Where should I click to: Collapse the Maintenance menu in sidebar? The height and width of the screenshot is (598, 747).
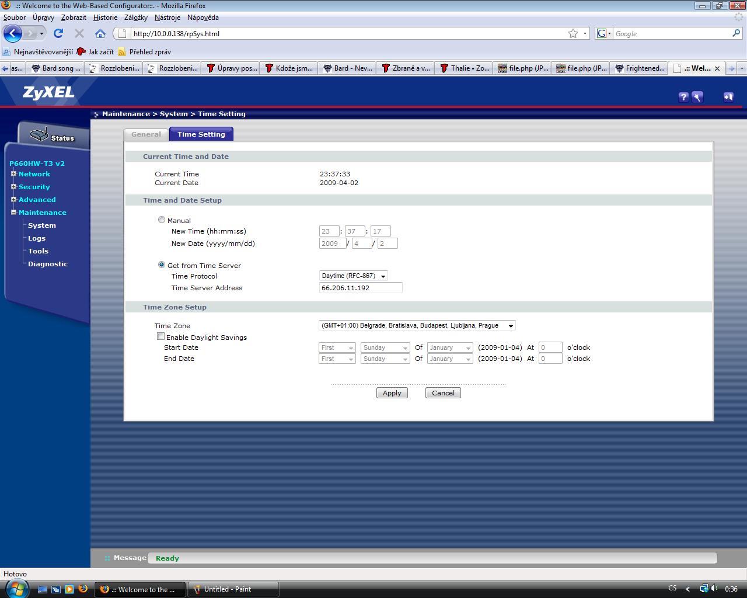click(x=13, y=212)
